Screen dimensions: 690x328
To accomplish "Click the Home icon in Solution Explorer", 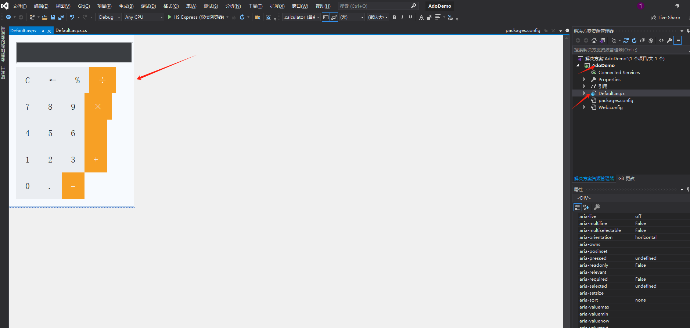I will click(x=594, y=40).
